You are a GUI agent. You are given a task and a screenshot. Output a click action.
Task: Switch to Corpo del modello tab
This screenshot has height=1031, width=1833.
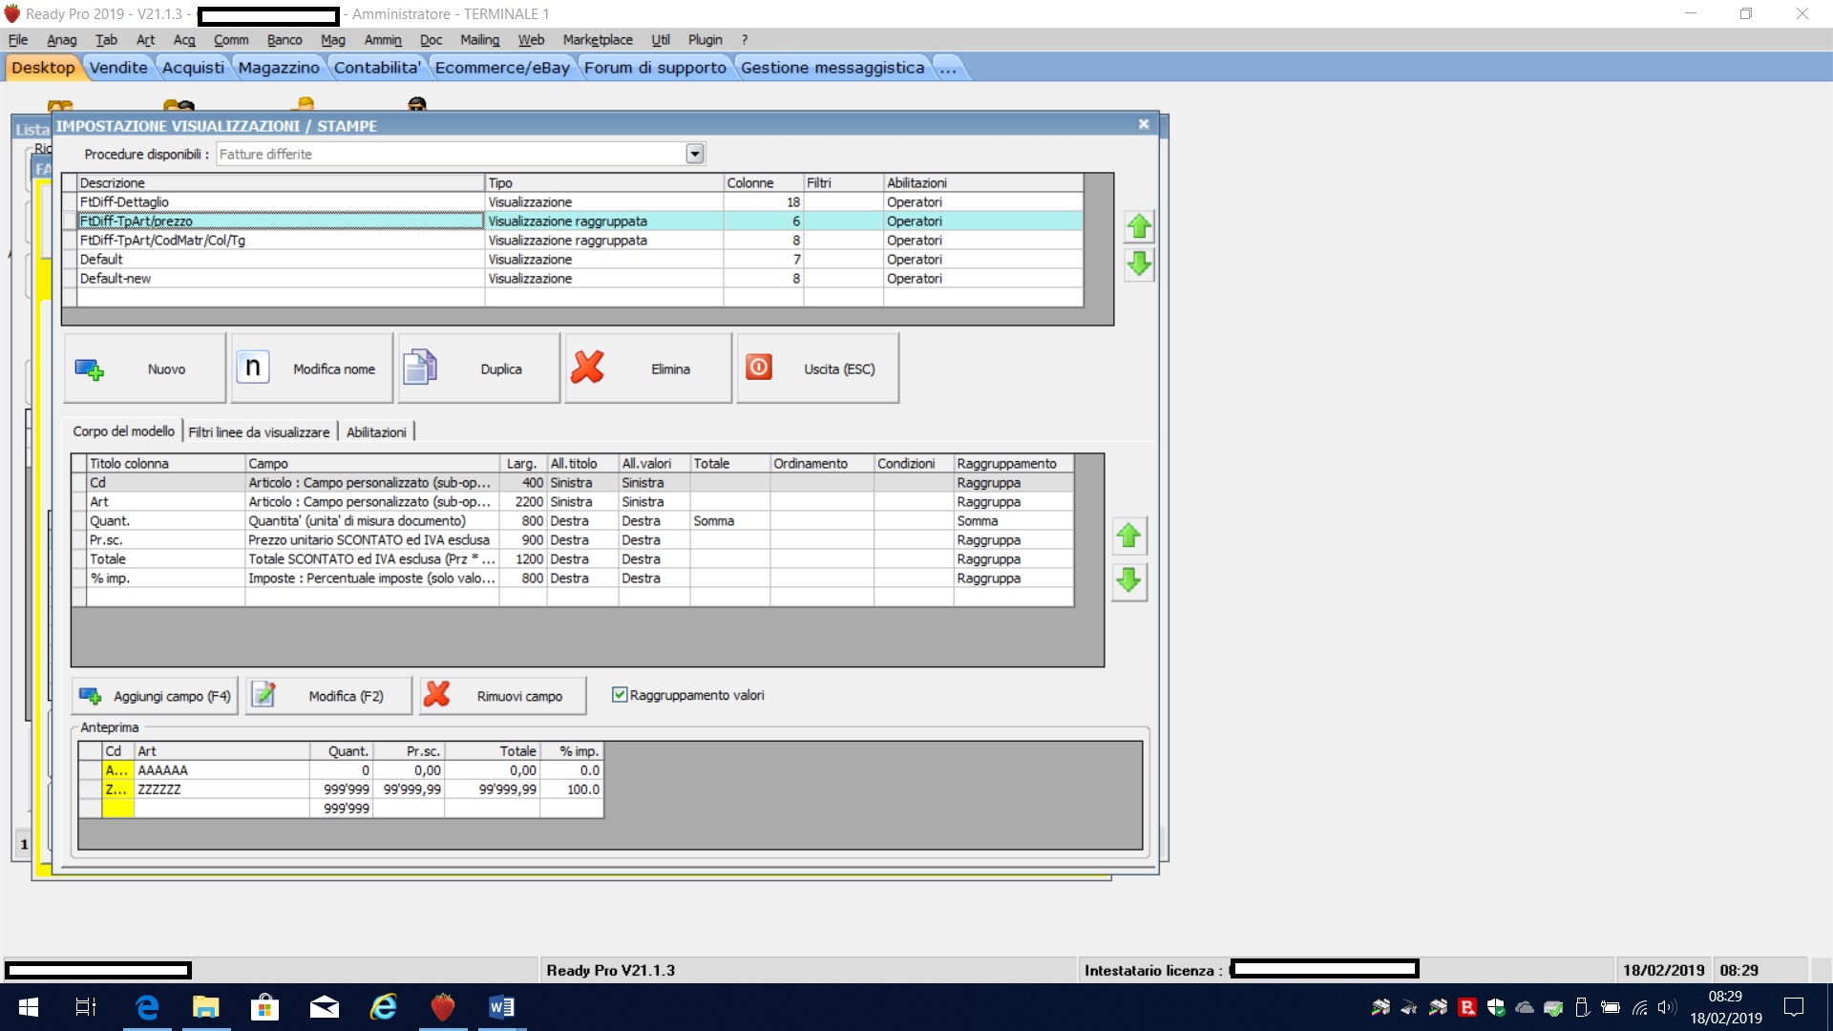(x=124, y=431)
